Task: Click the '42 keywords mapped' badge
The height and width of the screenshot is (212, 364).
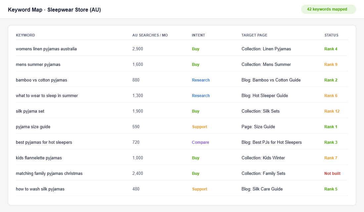Action: point(328,9)
